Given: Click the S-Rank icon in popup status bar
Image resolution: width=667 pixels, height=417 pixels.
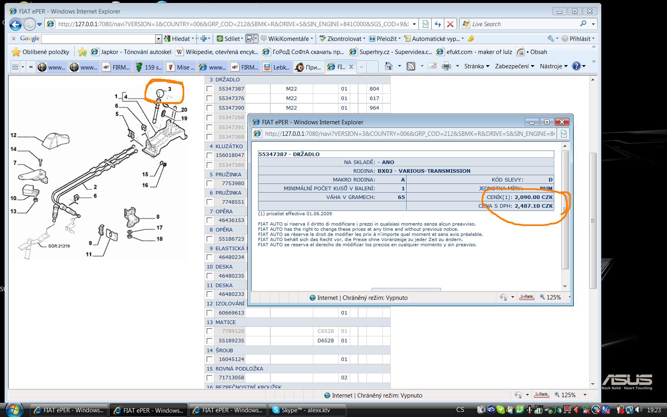Looking at the screenshot, I should point(527,297).
